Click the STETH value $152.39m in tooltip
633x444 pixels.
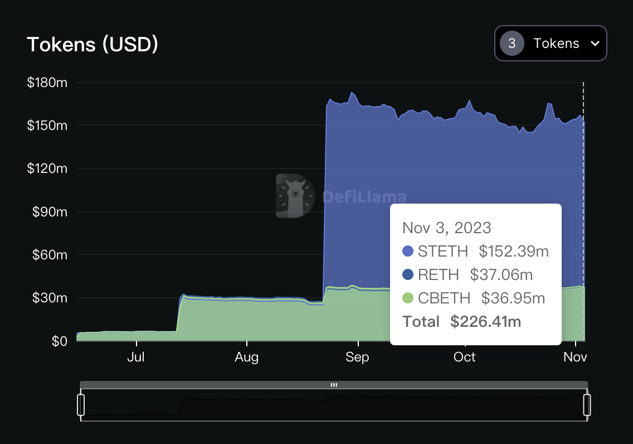pos(514,252)
